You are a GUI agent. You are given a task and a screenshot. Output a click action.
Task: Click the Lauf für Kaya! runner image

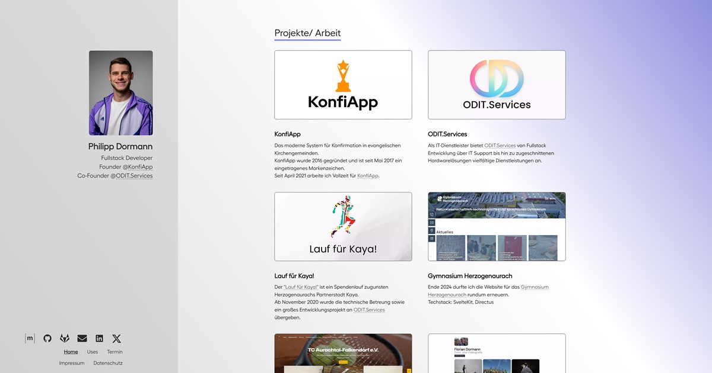coord(343,226)
